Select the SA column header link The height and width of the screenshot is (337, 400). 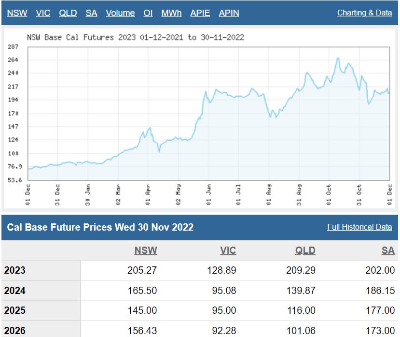[388, 250]
